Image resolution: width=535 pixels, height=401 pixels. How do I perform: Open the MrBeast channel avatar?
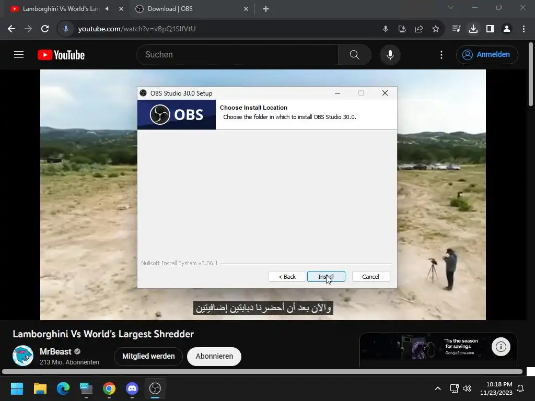coord(23,356)
